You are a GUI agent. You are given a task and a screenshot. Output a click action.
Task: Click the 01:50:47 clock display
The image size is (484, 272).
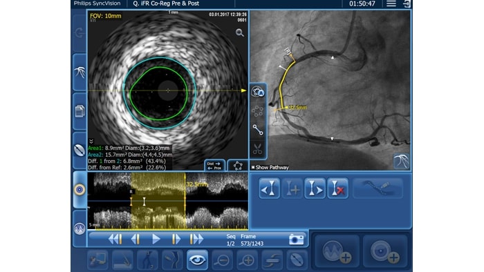pos(362,3)
